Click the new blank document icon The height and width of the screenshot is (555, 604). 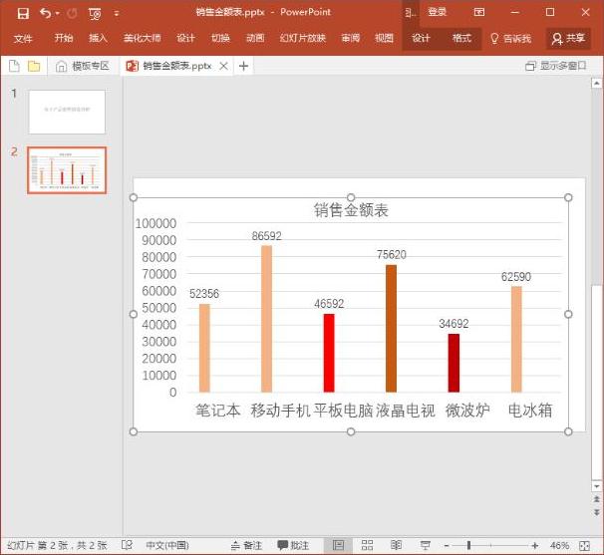tap(14, 66)
